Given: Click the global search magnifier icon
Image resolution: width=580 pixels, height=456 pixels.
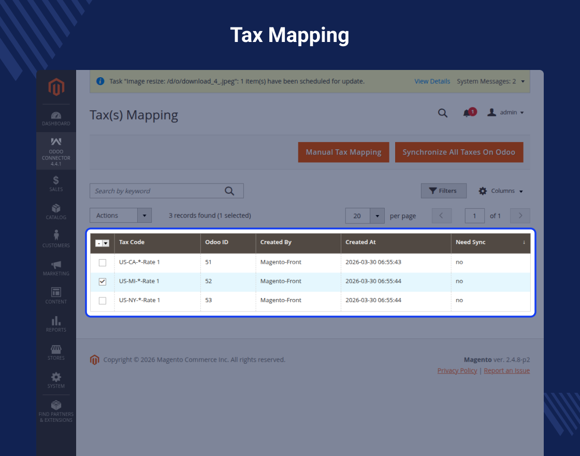Looking at the screenshot, I should (443, 113).
